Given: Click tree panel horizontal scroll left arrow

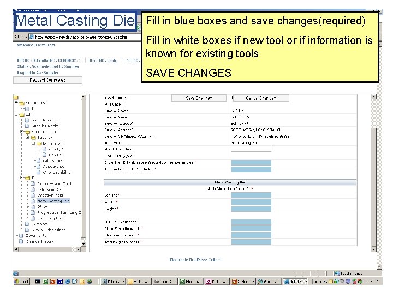Looking at the screenshot, I should point(16,249).
